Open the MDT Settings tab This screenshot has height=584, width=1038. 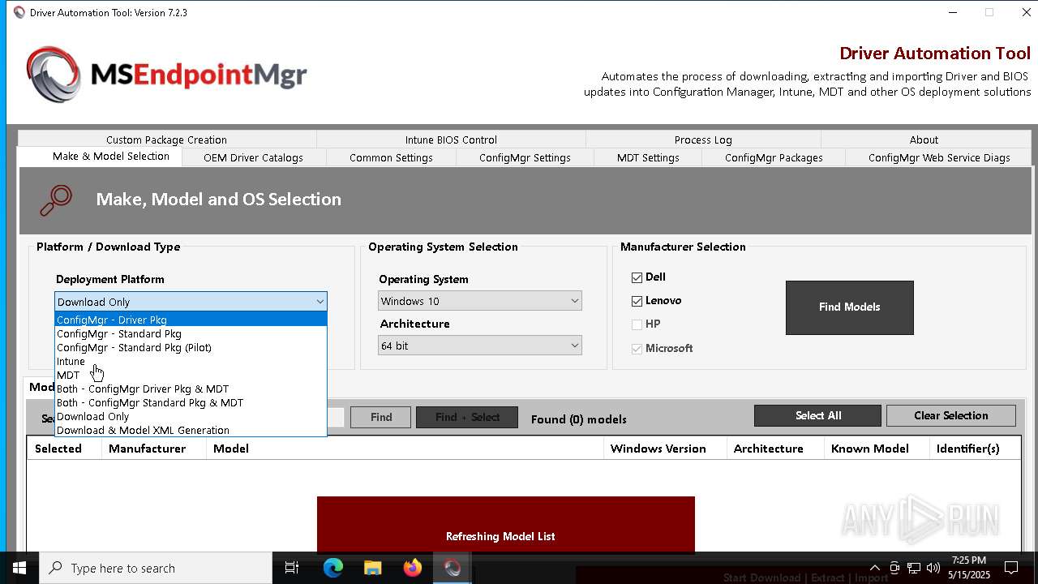tap(648, 157)
